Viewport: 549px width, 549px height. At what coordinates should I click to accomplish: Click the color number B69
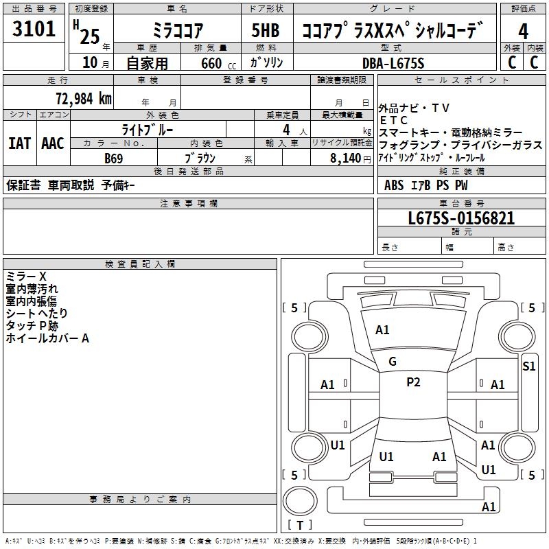[114, 158]
